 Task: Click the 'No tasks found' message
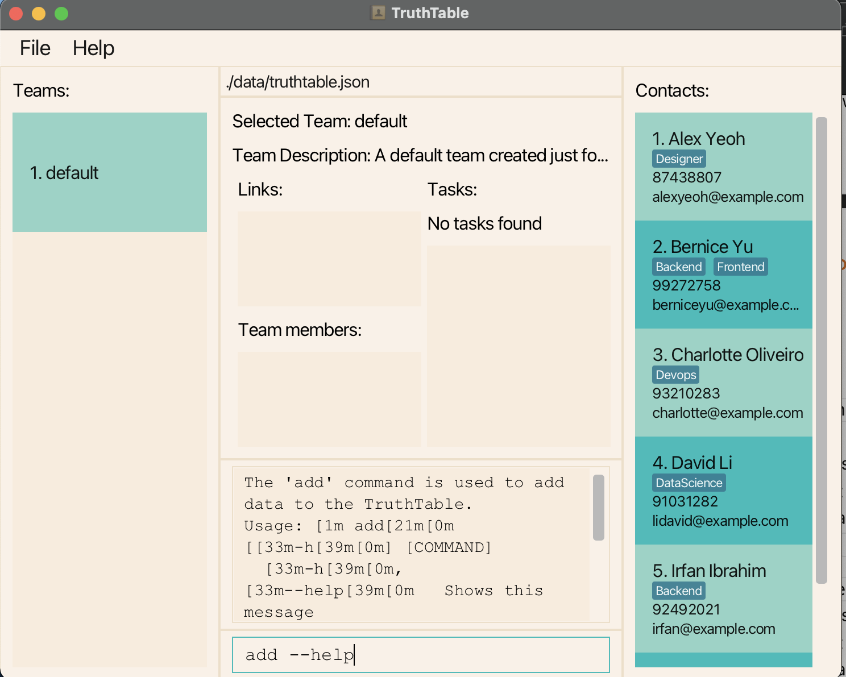tap(484, 224)
